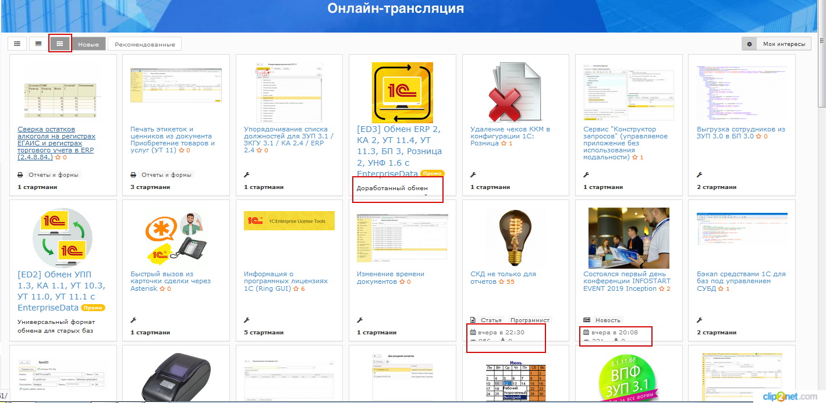The image size is (826, 403).
Task: Click the star icon of the INFOSTART EVENT news
Action: click(662, 289)
